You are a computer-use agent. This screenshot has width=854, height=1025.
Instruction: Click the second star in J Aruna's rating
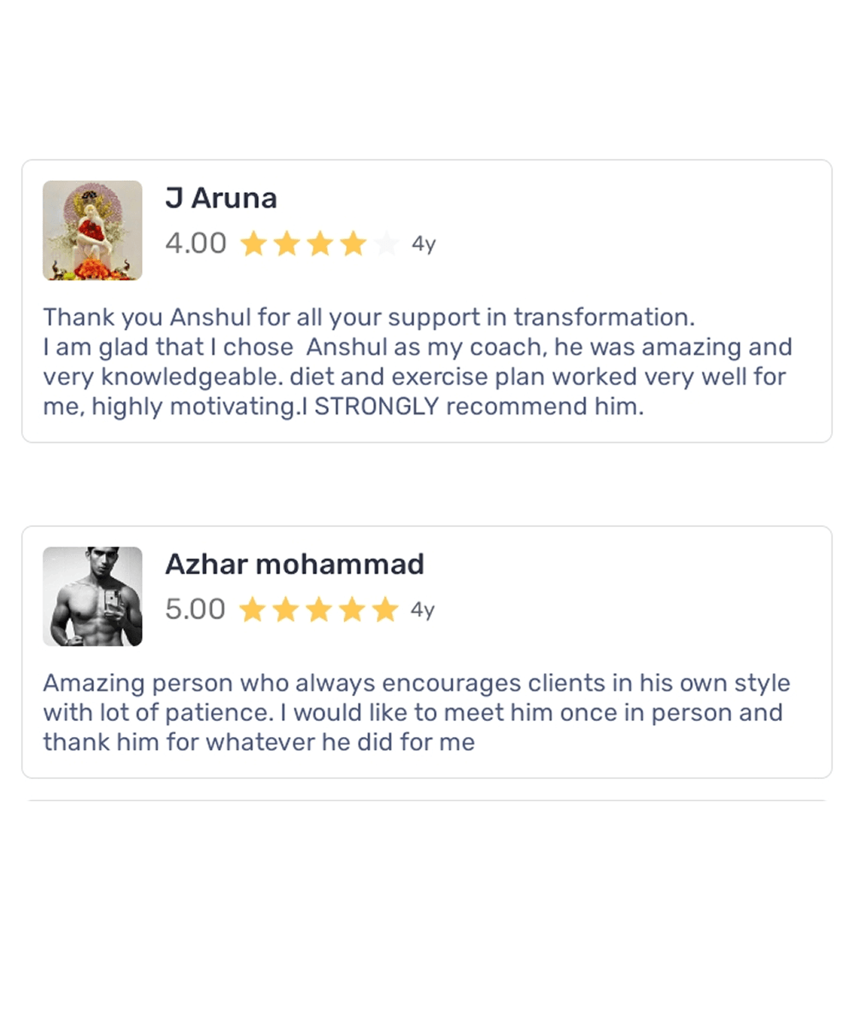(x=286, y=244)
